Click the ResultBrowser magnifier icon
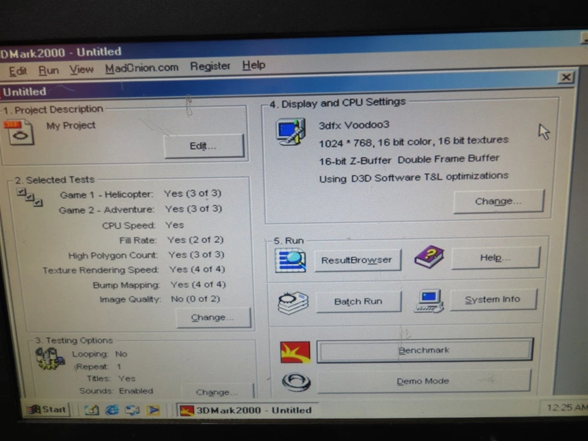The height and width of the screenshot is (441, 588). [290, 261]
